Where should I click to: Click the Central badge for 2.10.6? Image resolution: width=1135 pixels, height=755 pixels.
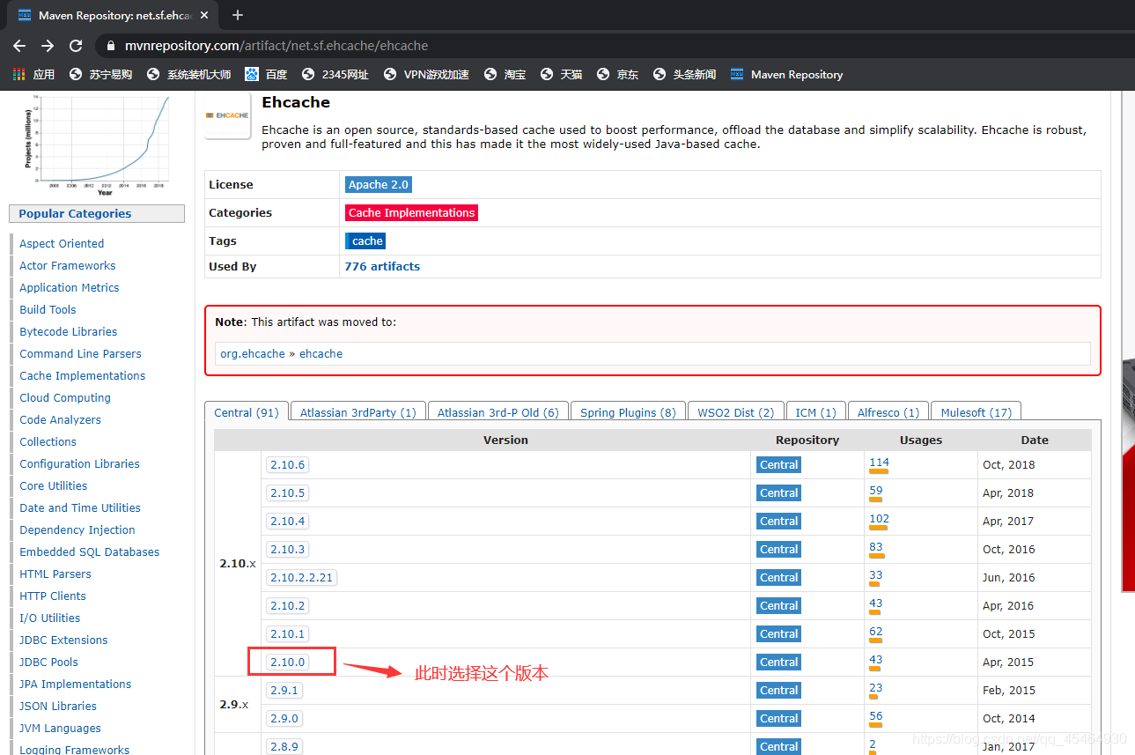point(778,464)
